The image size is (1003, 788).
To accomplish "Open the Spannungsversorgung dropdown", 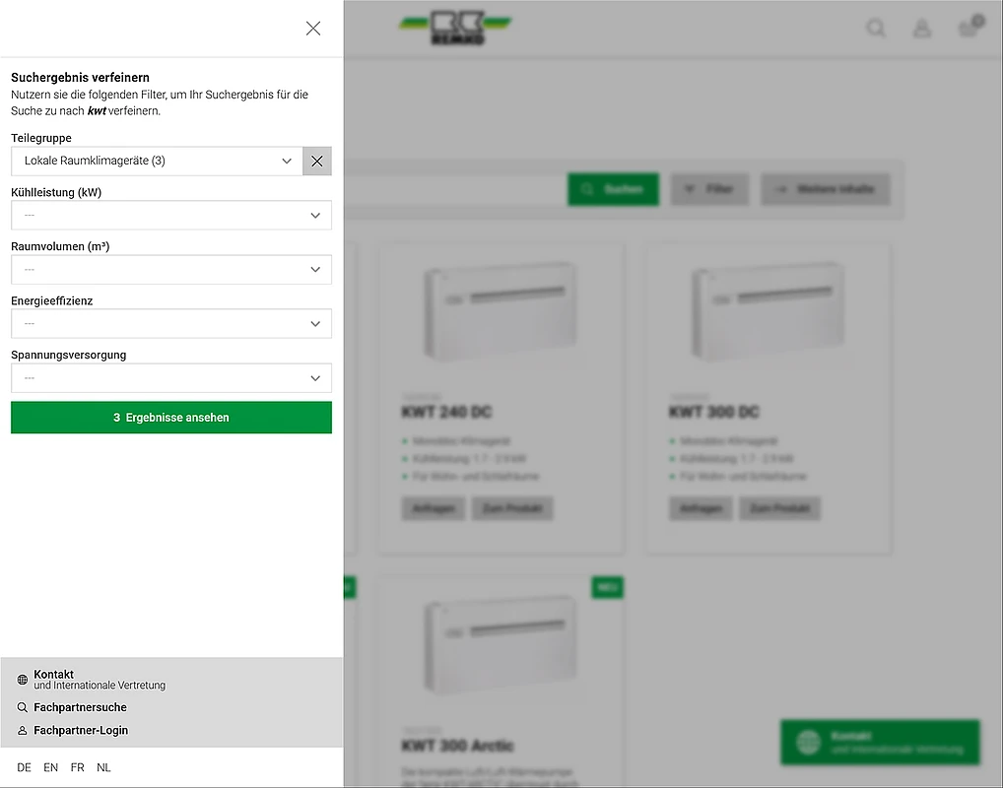I will point(171,377).
